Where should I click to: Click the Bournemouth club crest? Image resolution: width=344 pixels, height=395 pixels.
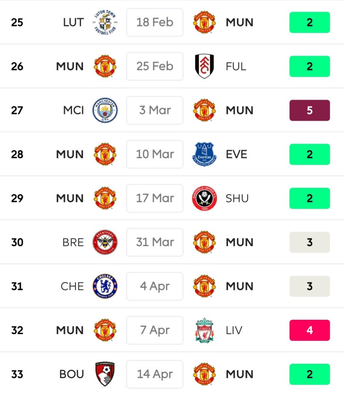point(105,374)
